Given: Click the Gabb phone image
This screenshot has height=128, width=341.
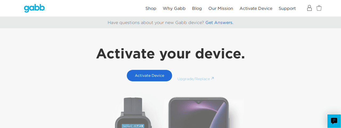Looking at the screenshot, I should coord(198,113).
